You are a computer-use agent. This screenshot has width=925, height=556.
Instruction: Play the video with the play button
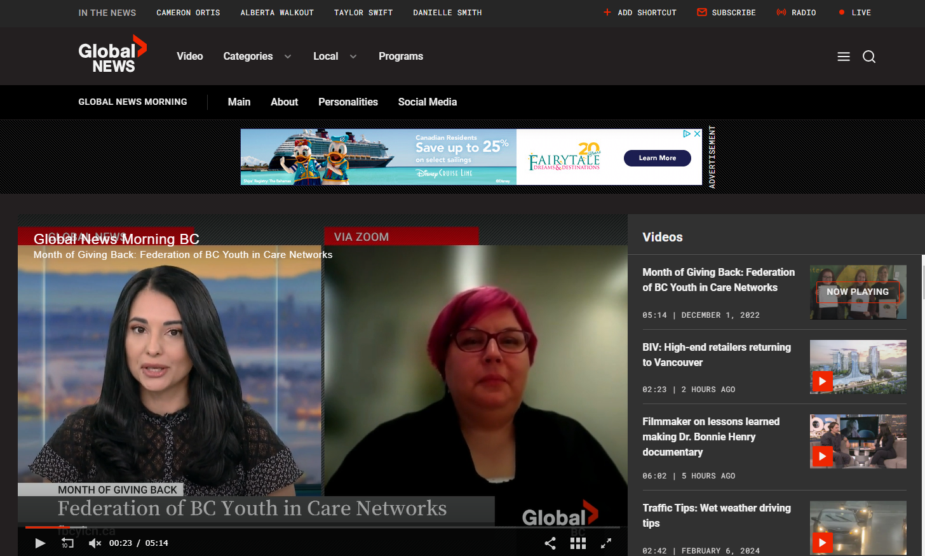[40, 543]
